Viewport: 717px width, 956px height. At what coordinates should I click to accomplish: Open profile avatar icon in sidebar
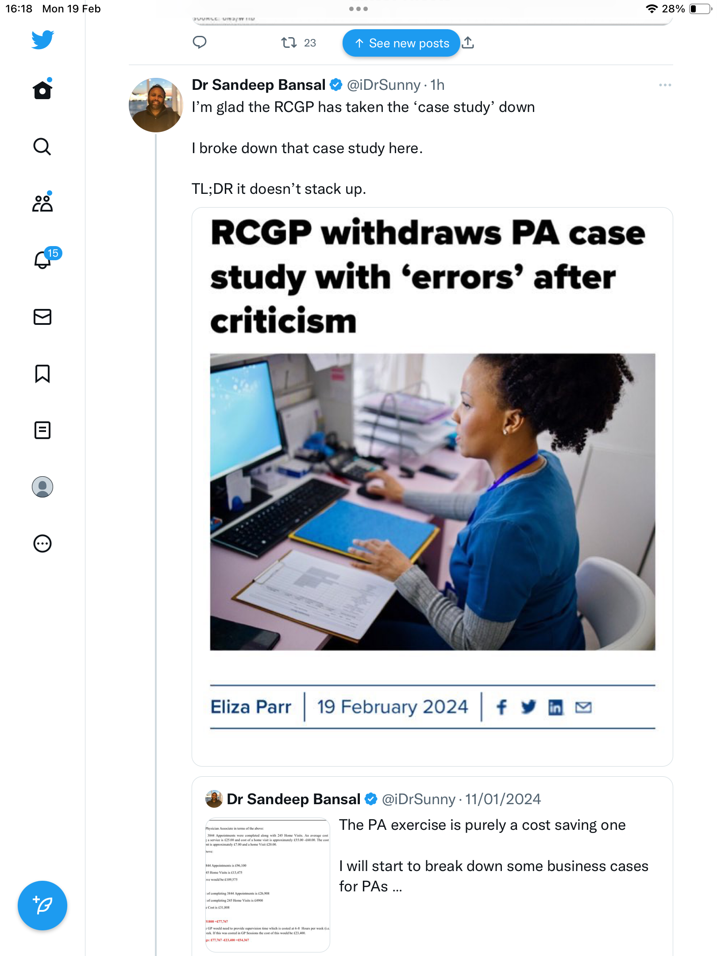(x=42, y=487)
